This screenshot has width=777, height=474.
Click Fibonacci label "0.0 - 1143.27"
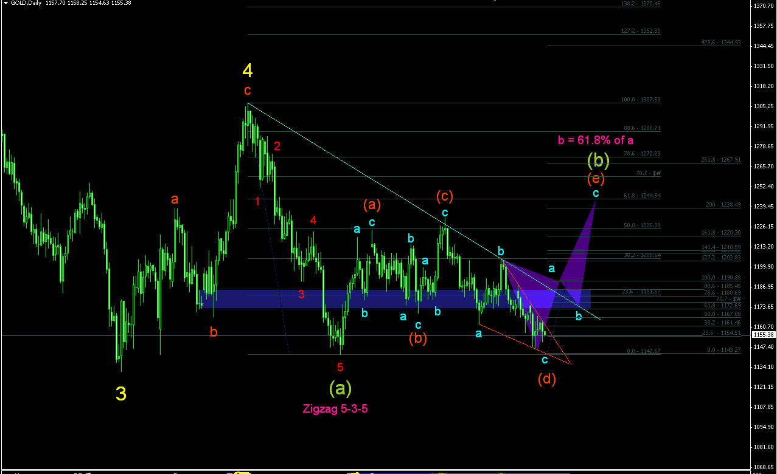click(x=724, y=350)
